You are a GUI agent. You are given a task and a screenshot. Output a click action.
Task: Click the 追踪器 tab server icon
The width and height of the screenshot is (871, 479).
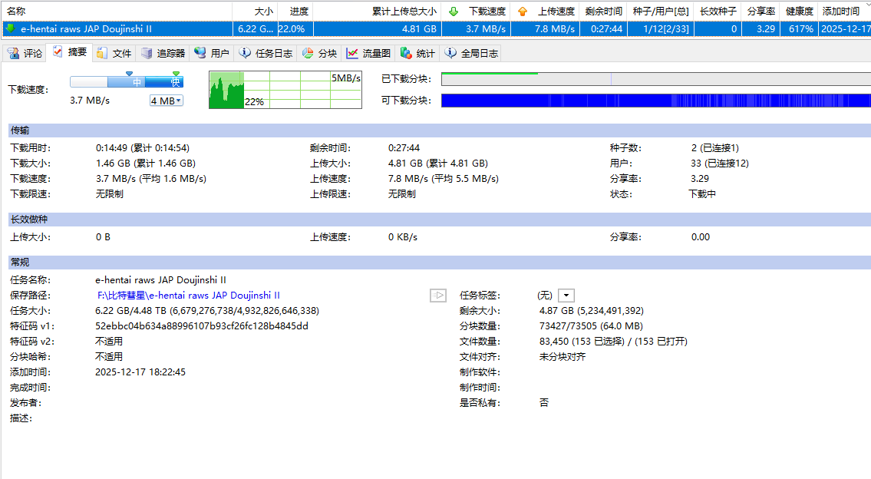click(147, 53)
